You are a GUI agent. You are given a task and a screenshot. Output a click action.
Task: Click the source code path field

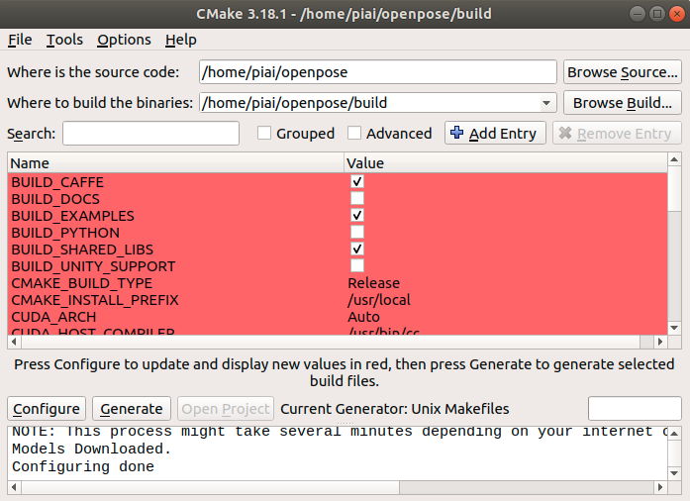(x=378, y=72)
